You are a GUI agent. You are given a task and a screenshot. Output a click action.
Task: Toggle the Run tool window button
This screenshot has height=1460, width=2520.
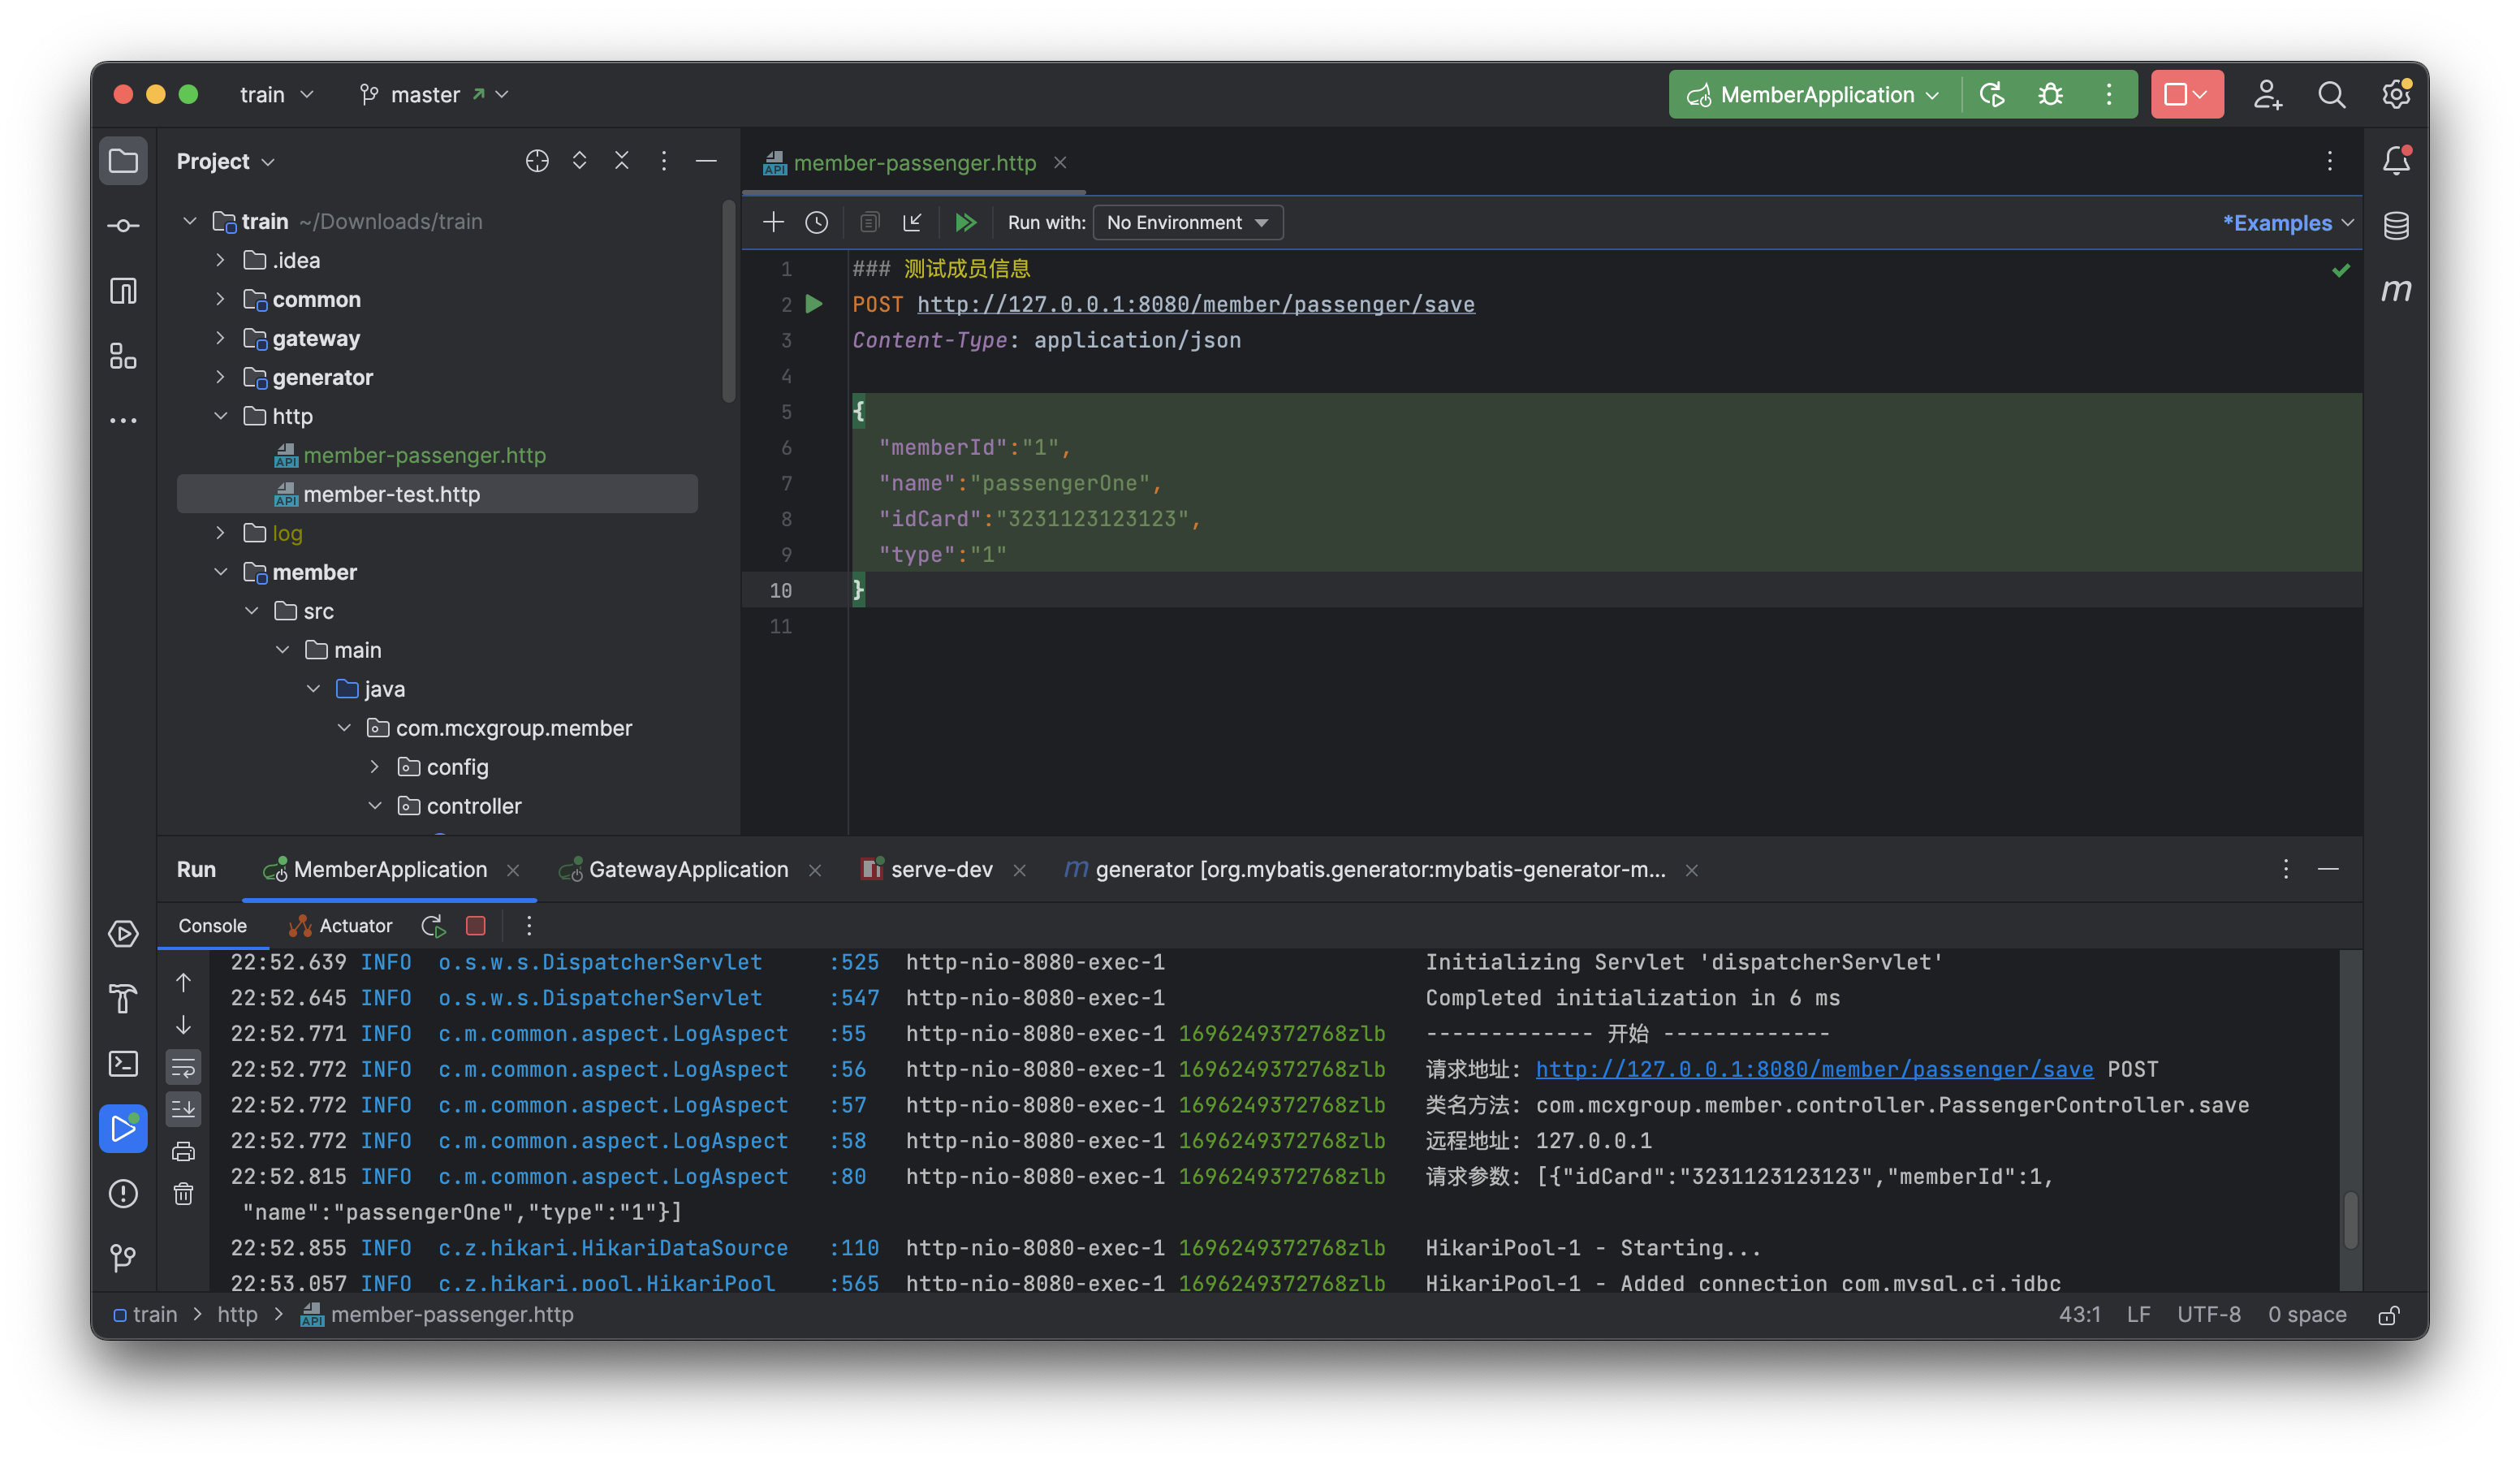point(123,1128)
